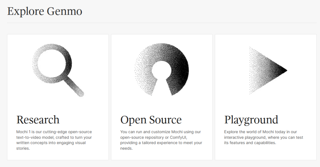Click the keyhole Open Source icon

[162, 69]
